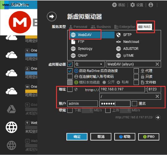Enable download bandwidth limit checkbox
Image resolution: width=167 pixels, height=155 pixels.
tap(70, 110)
